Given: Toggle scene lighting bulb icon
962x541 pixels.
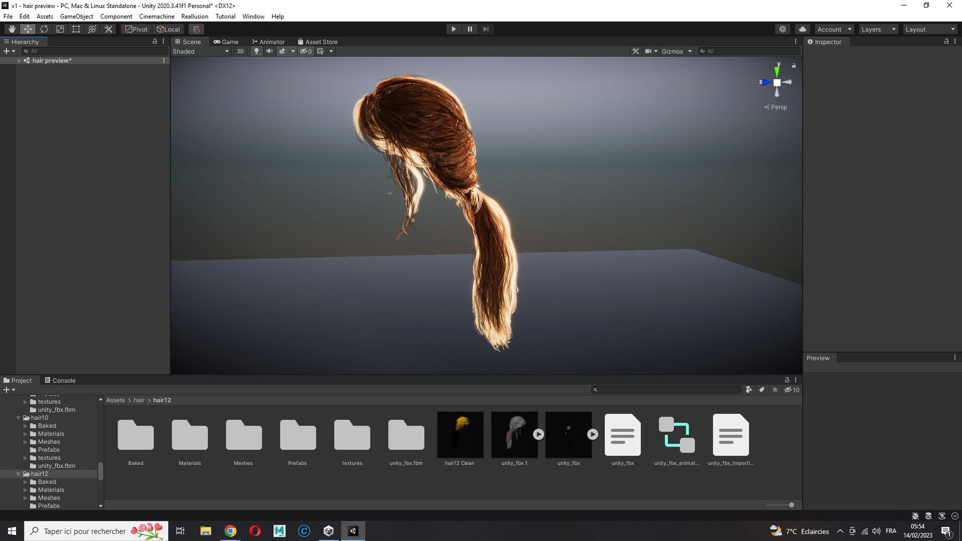Looking at the screenshot, I should (257, 51).
